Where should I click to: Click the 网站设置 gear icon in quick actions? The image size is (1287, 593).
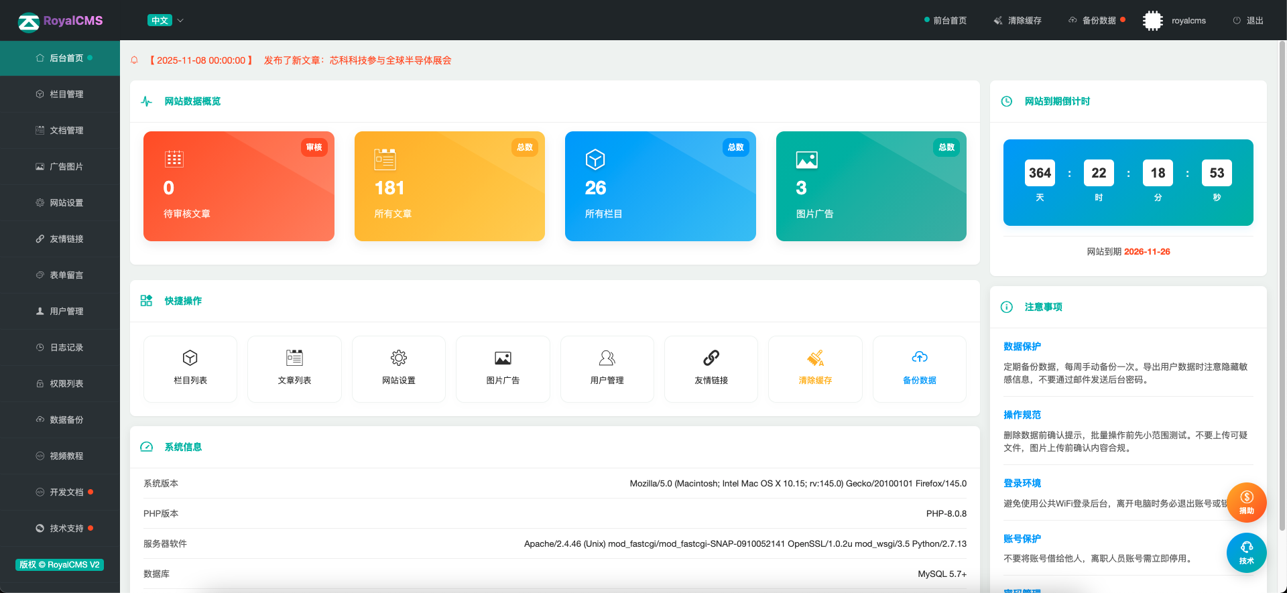point(399,358)
